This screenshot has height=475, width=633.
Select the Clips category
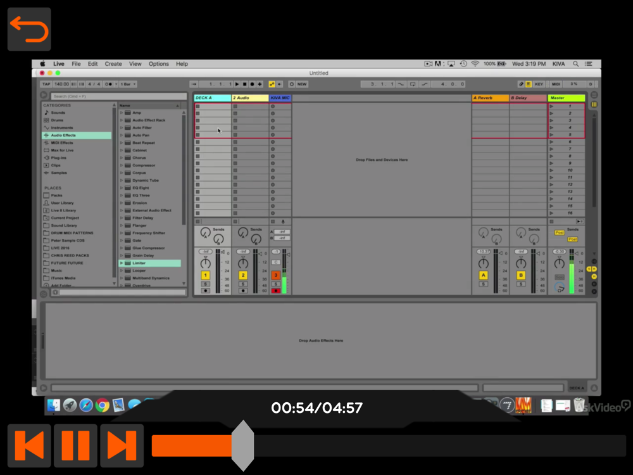coord(56,165)
